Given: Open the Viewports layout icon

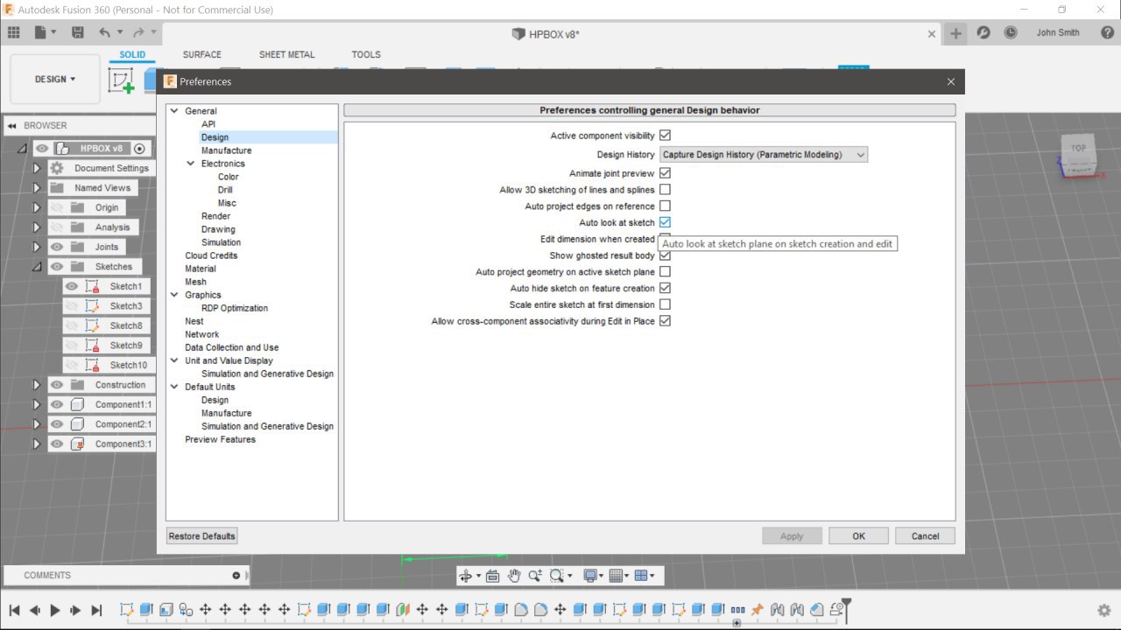Looking at the screenshot, I should (x=640, y=576).
